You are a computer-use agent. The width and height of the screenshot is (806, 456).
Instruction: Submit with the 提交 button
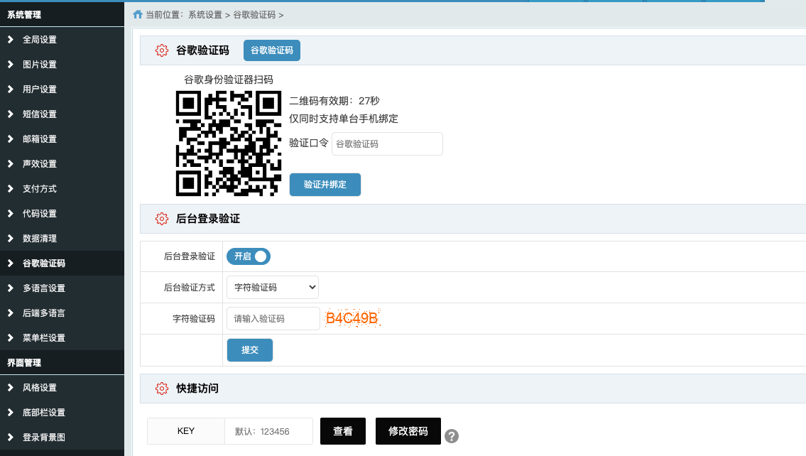coord(250,350)
